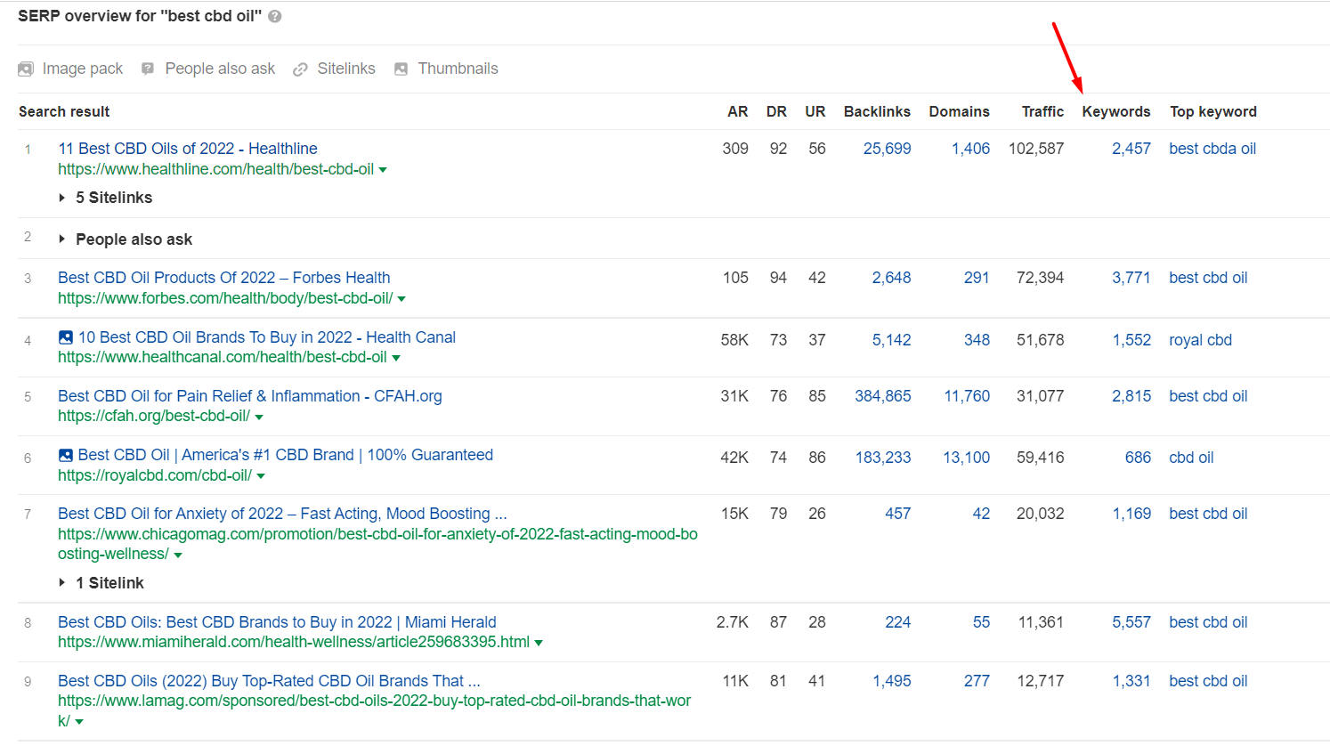
Task: Click the royalcbd.com cbd-oil URL
Action: point(155,475)
